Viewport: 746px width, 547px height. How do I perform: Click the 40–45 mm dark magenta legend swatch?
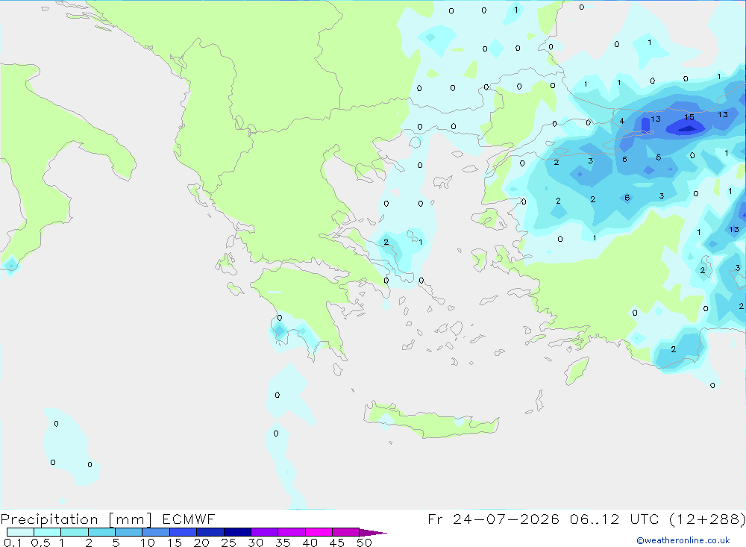(319, 532)
